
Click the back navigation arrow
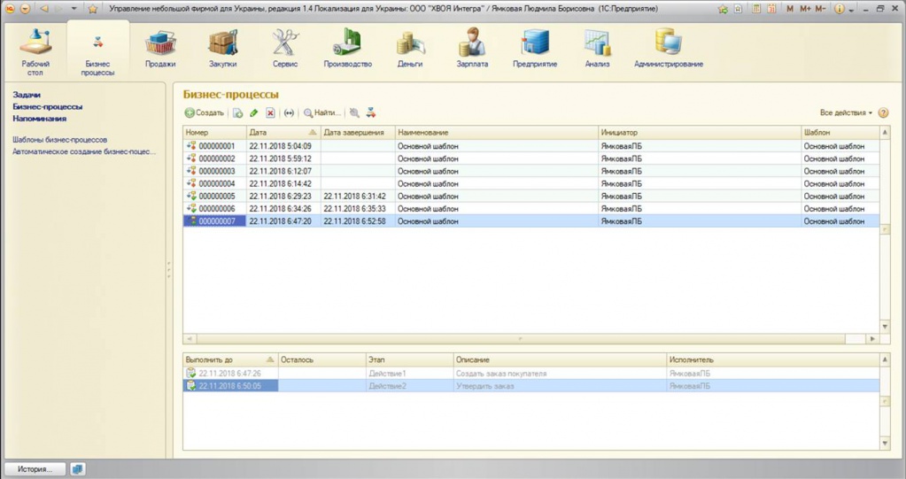44,9
